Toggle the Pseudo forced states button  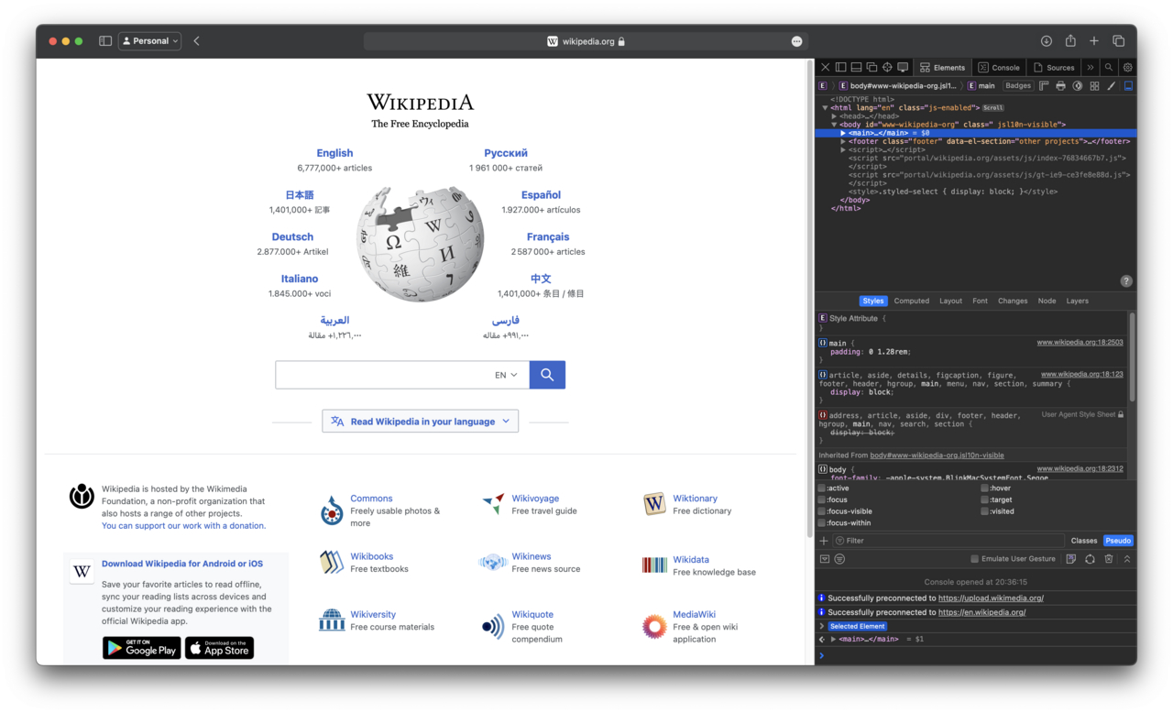[1118, 541]
